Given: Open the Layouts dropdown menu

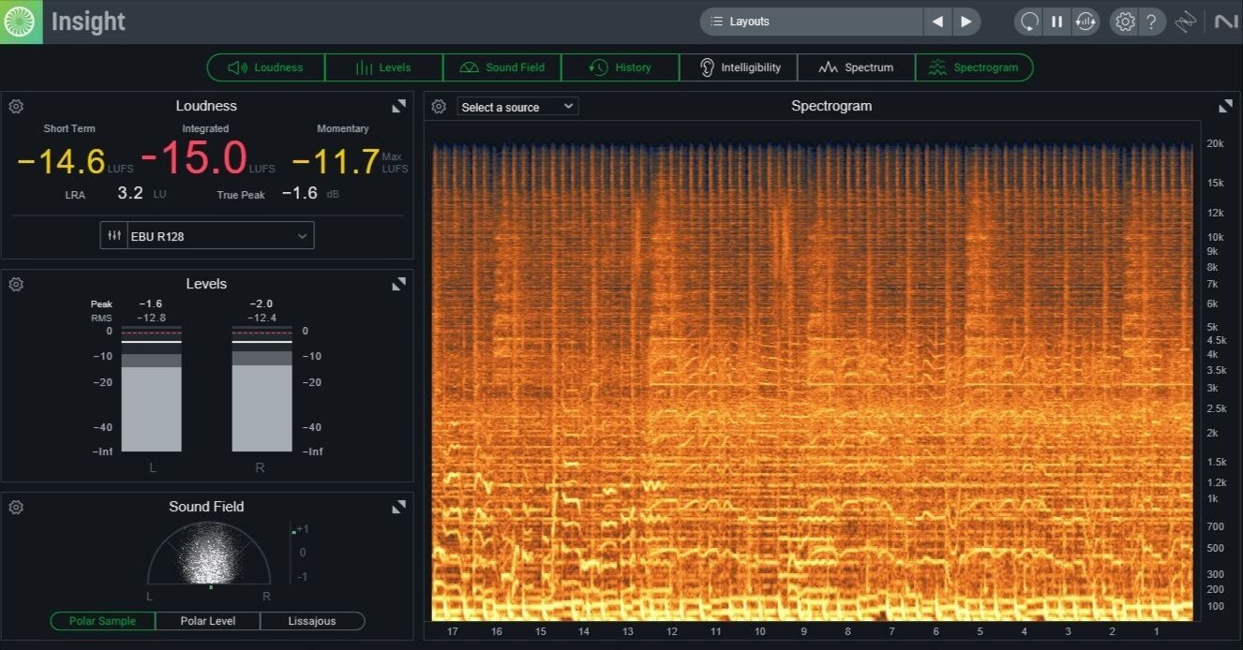Looking at the screenshot, I should pyautogui.click(x=811, y=22).
